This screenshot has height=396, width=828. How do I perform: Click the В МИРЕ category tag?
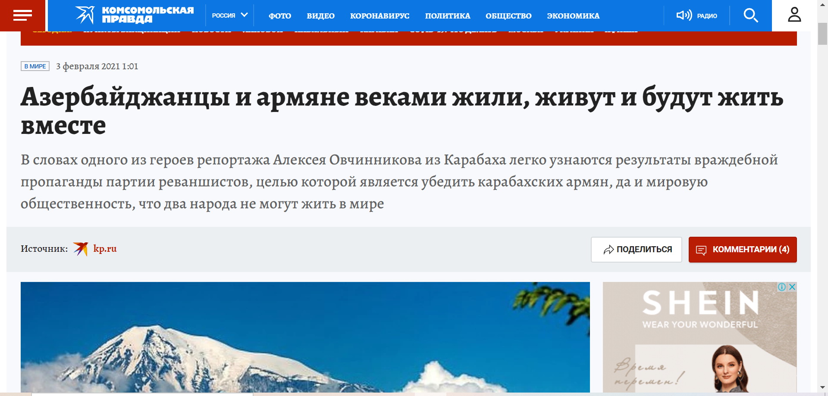(x=35, y=66)
